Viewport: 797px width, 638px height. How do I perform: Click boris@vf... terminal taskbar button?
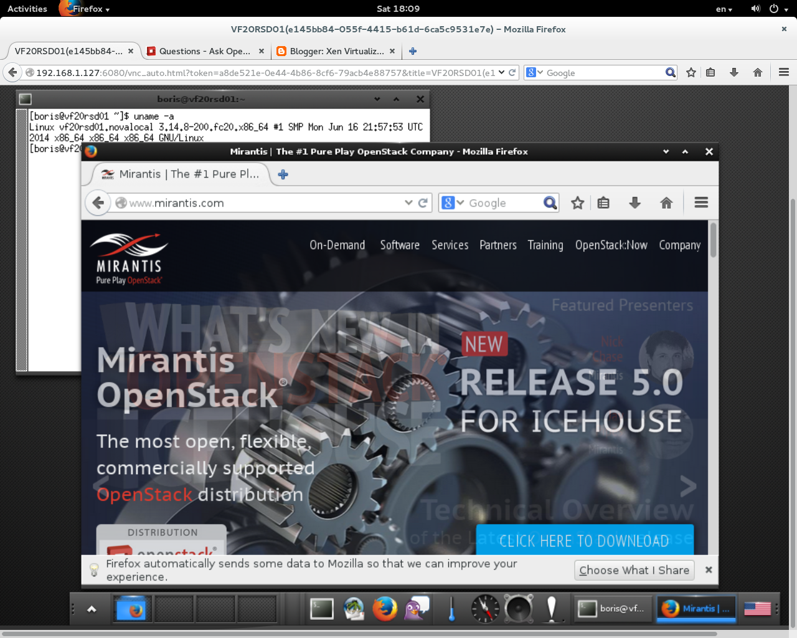[x=613, y=609]
